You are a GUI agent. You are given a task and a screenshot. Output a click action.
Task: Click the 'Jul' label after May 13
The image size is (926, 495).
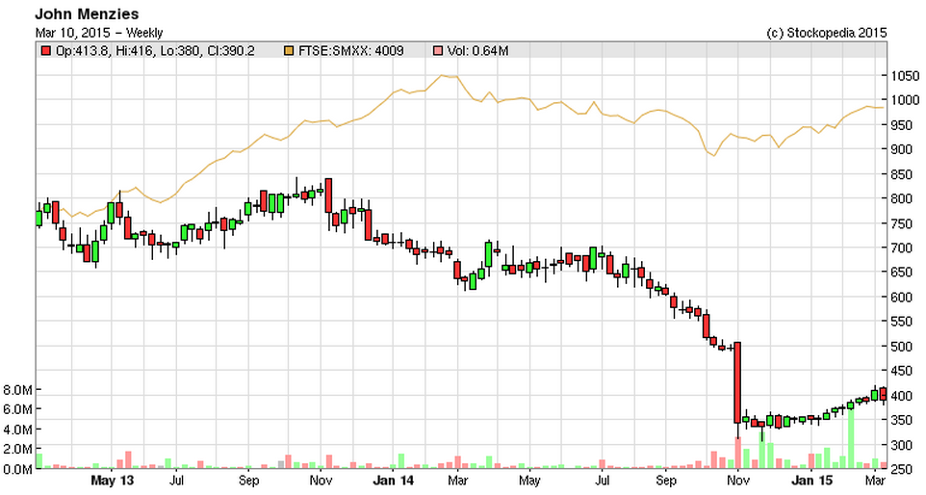pos(176,481)
